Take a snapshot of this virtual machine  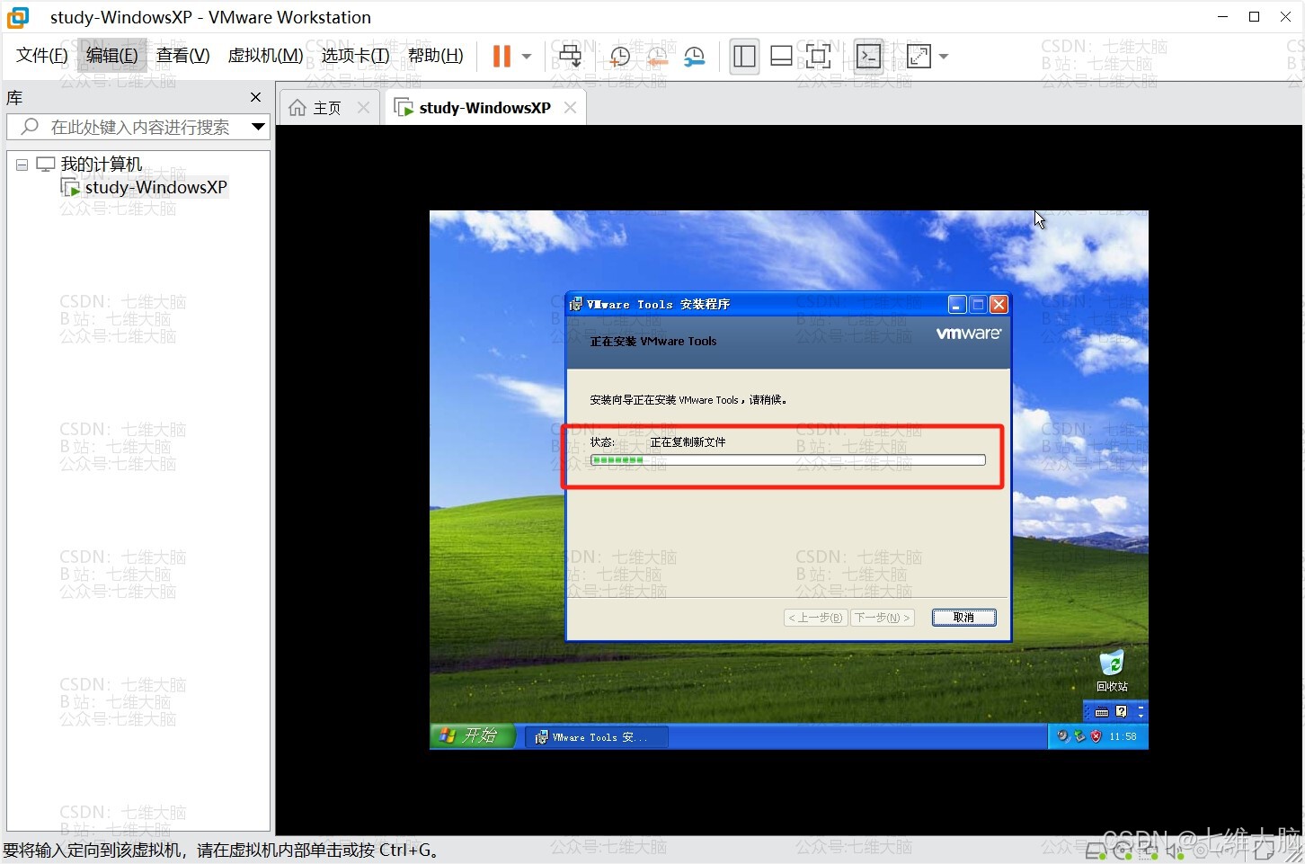click(619, 57)
